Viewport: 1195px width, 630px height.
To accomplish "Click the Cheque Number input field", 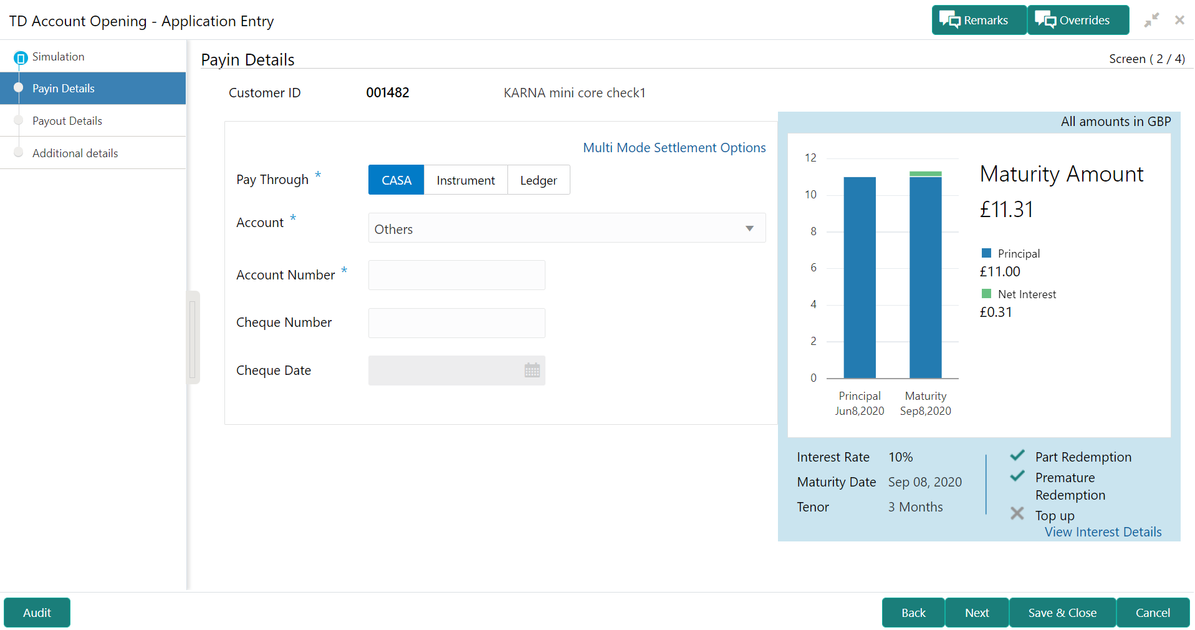I will (x=456, y=323).
